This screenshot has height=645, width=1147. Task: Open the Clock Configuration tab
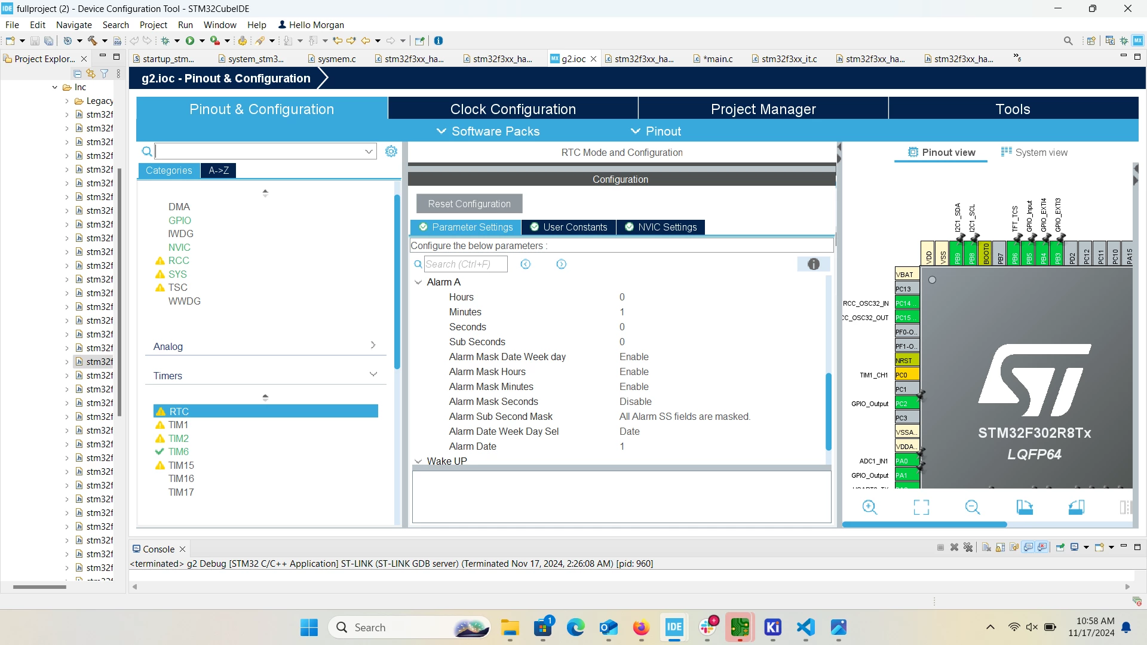513,109
